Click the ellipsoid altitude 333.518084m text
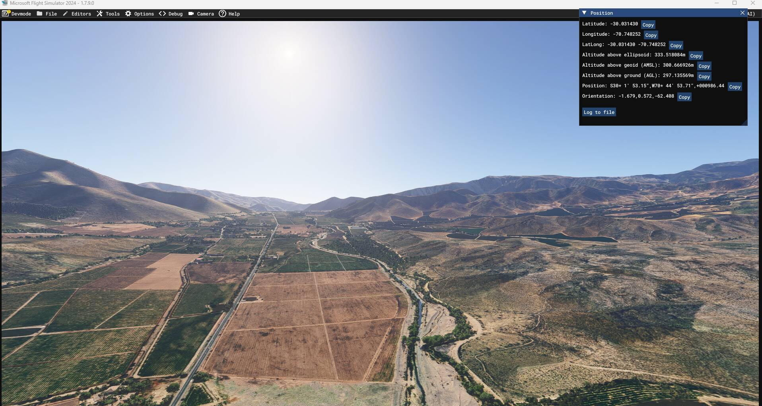Image resolution: width=762 pixels, height=406 pixels. click(634, 55)
